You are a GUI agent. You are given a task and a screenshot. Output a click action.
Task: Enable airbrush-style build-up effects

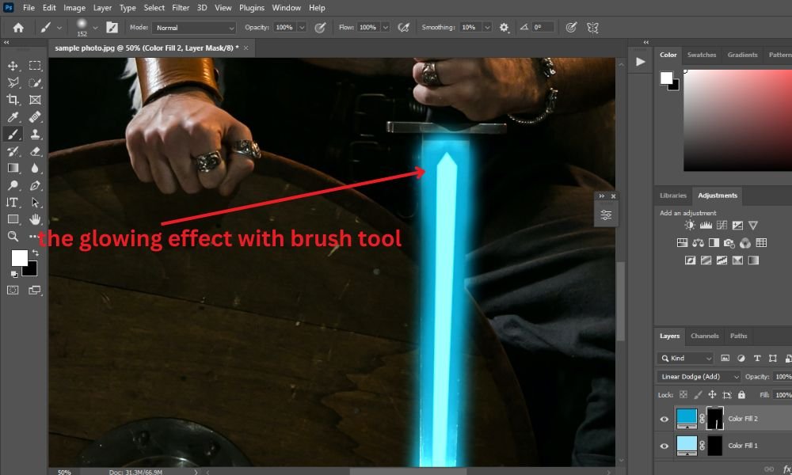[x=404, y=28]
